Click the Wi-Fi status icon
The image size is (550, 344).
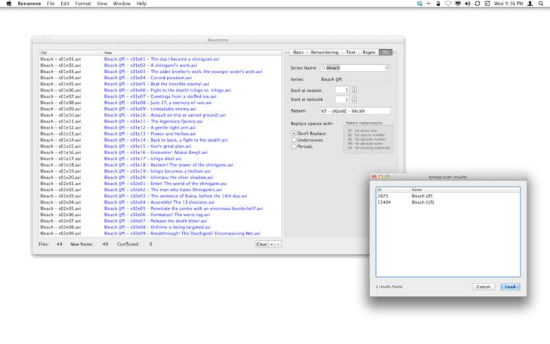click(448, 3)
